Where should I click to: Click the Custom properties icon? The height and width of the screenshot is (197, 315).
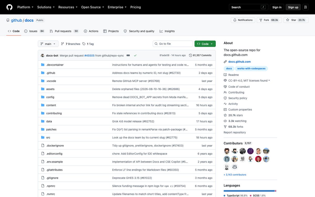click(x=225, y=110)
